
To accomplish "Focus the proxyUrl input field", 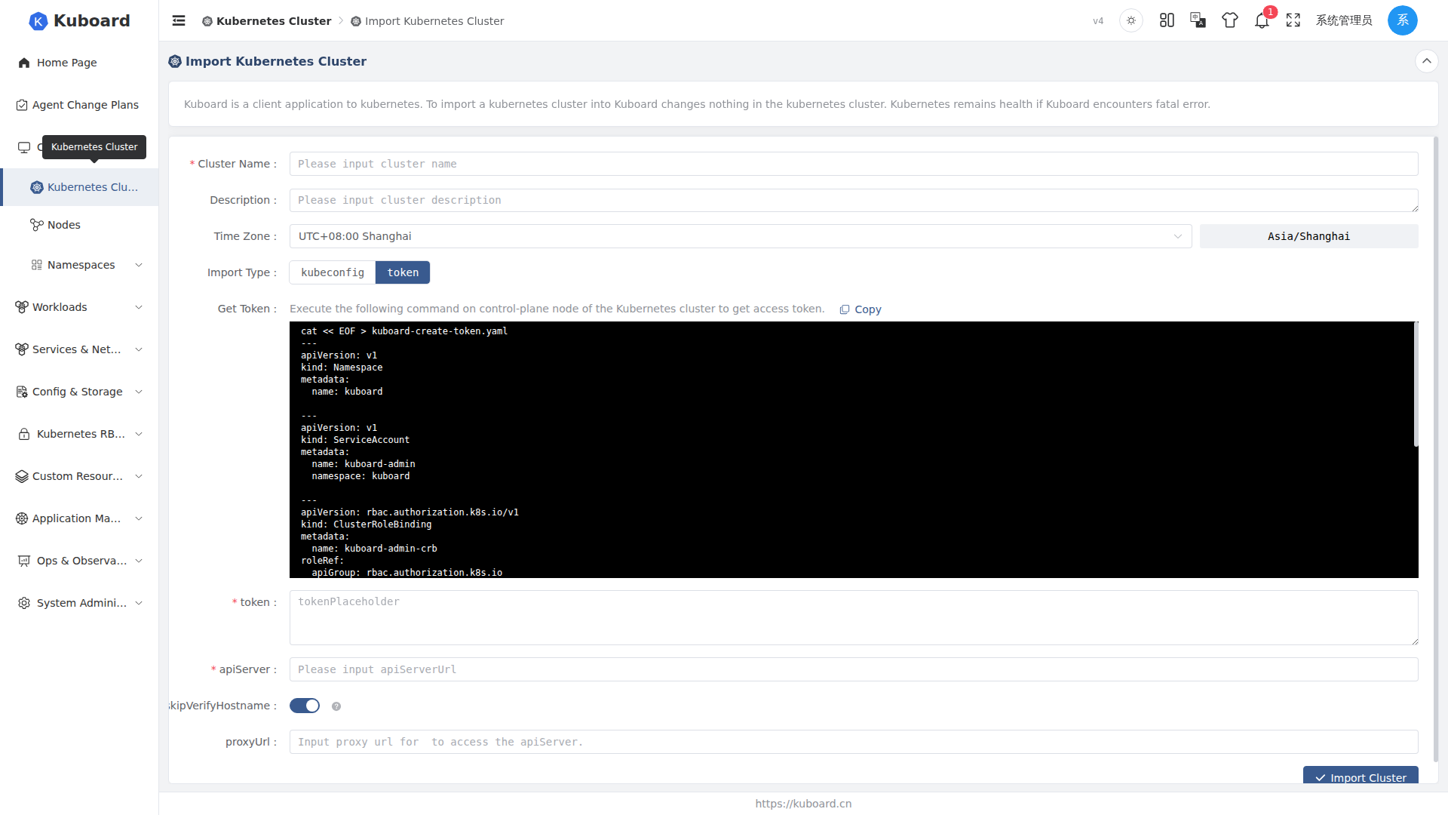I will pyautogui.click(x=854, y=742).
